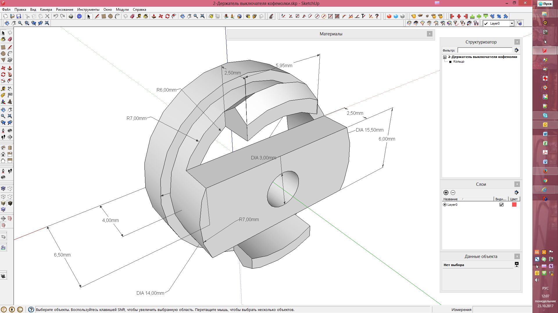Click the Model Info icon
The width and height of the screenshot is (558, 313).
point(79,16)
